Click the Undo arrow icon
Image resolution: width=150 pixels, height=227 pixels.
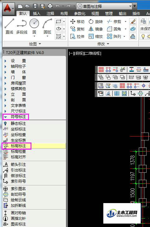(58, 6)
